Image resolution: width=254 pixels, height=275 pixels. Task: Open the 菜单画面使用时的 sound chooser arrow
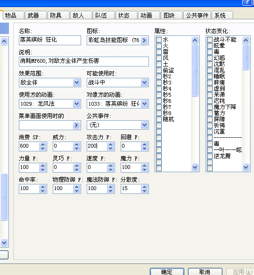tap(76, 125)
